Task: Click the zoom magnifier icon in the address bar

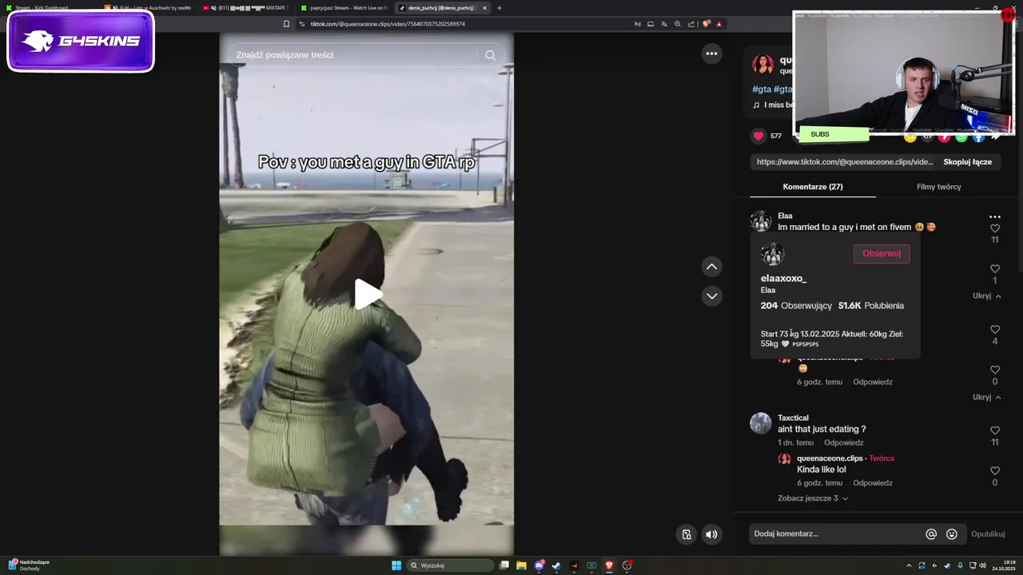Action: click(x=678, y=24)
